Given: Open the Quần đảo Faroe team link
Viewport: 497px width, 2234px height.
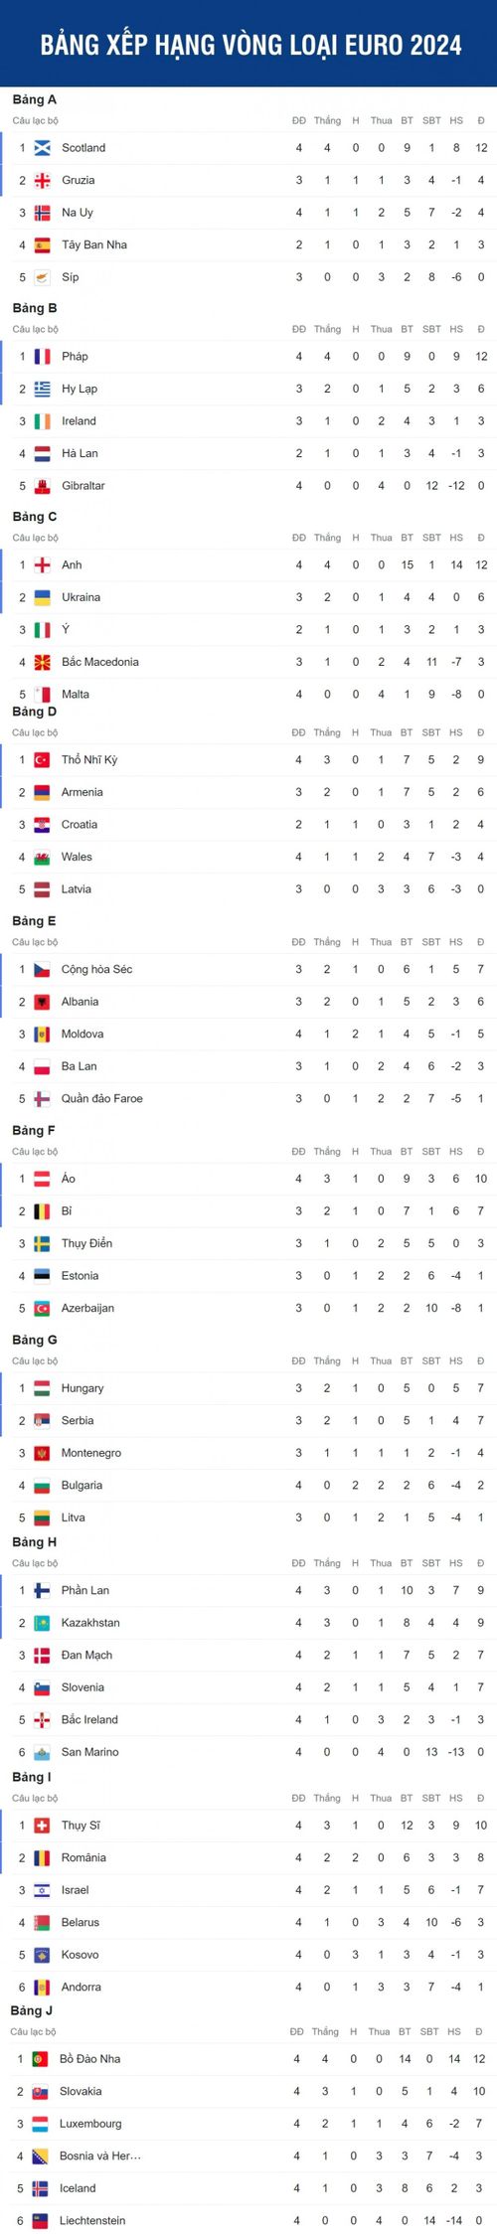Looking at the screenshot, I should pos(102,1099).
